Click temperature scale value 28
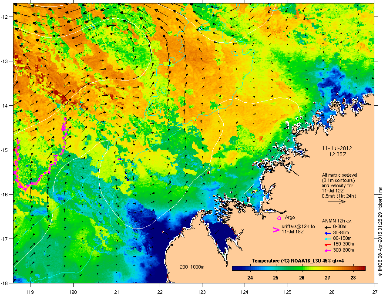 (x=353, y=278)
